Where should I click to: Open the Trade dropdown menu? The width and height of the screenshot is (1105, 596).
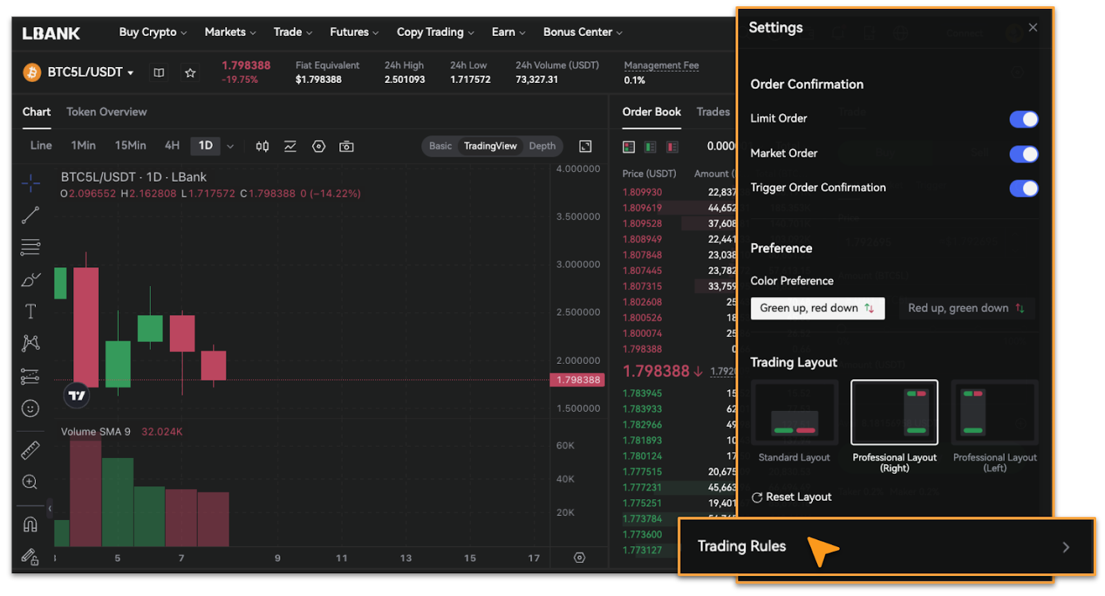coord(293,32)
